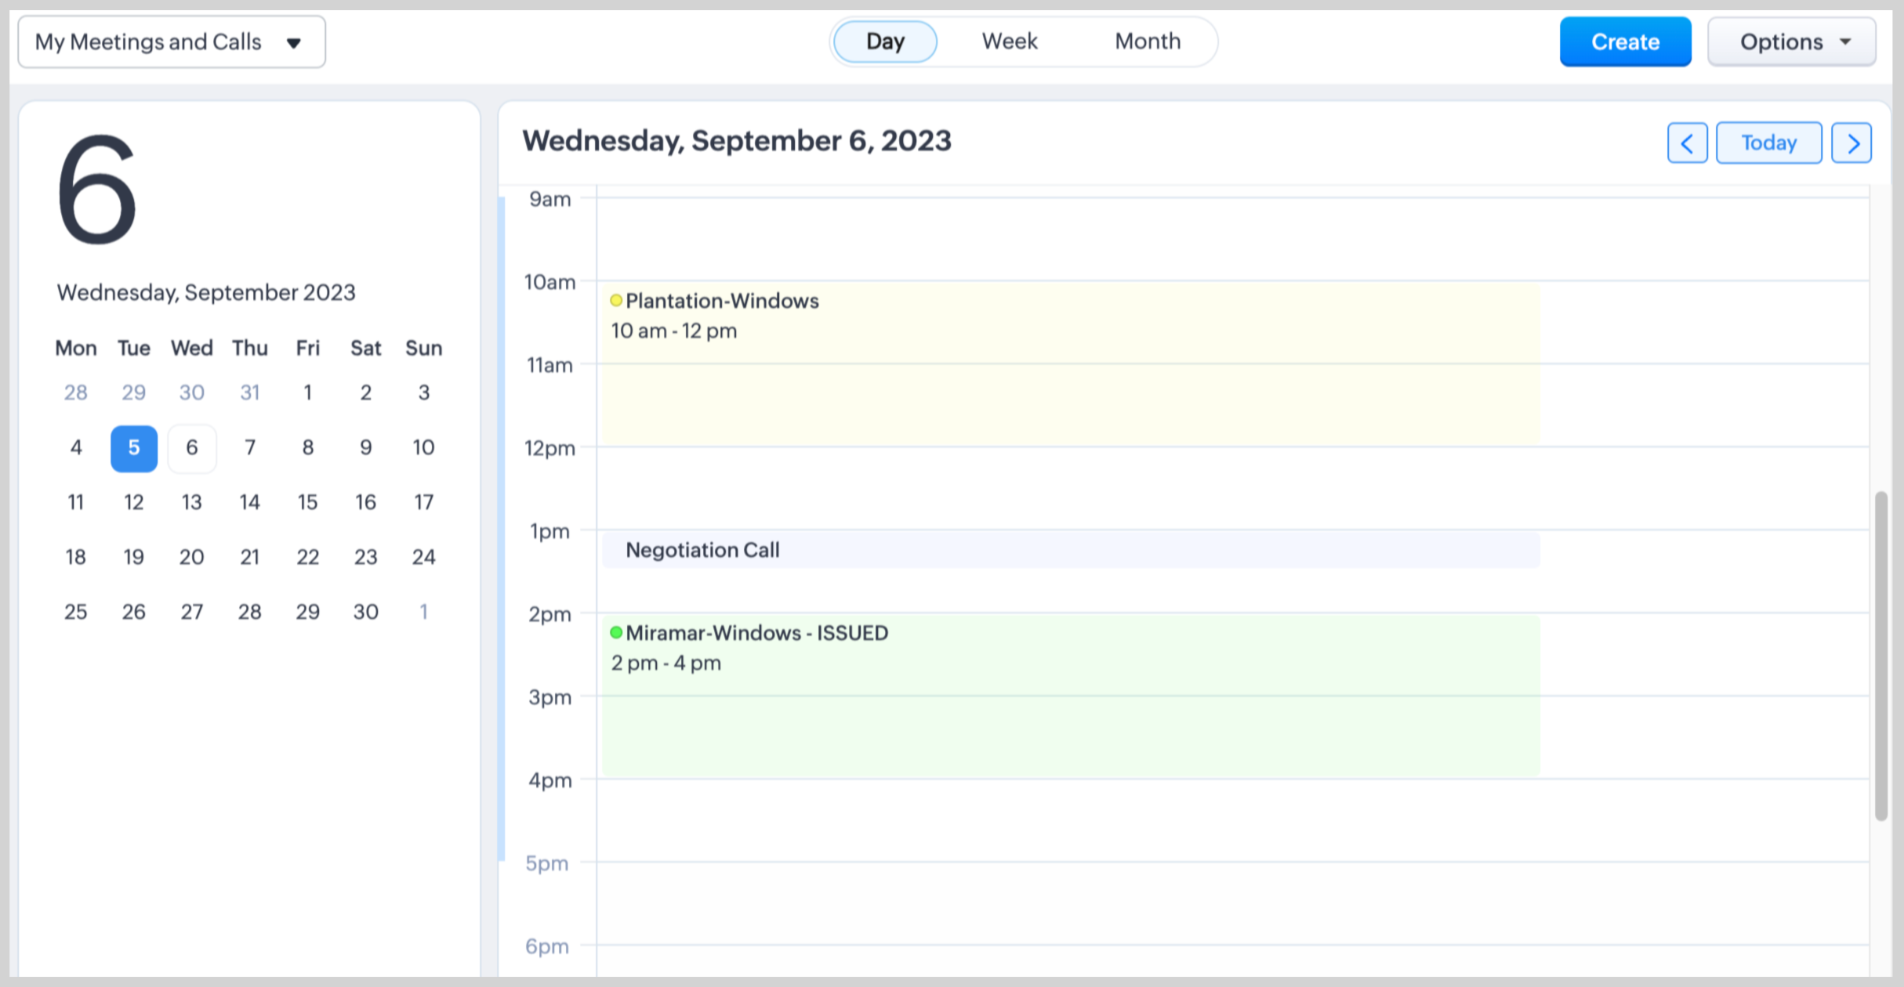Select September 15 in mini calendar
The width and height of the screenshot is (1904, 987).
(307, 502)
